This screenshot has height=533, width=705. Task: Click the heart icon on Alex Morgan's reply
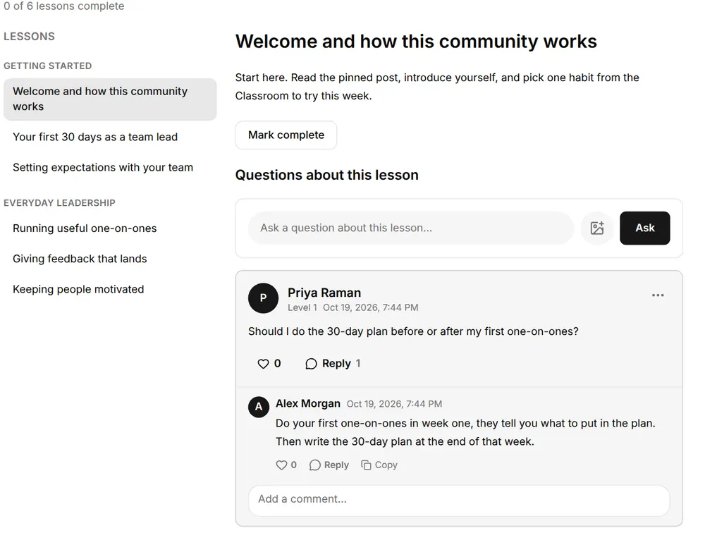coord(281,465)
